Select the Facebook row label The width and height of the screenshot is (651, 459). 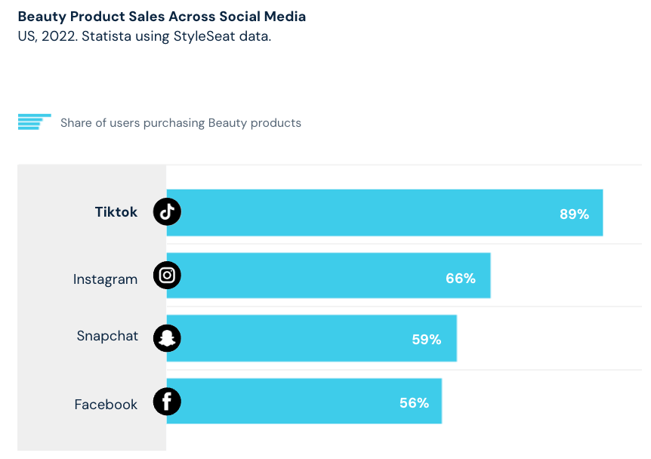coord(106,404)
